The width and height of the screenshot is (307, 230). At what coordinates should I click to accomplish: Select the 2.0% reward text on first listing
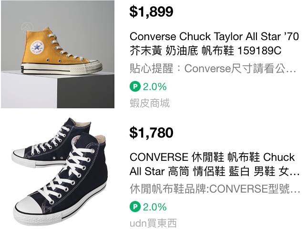(154, 86)
